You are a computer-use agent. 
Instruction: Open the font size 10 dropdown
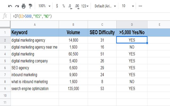(127, 6)
